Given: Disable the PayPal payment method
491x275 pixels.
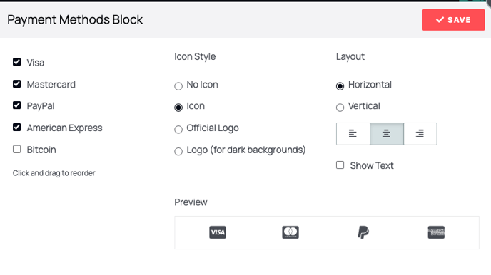Looking at the screenshot, I should (17, 105).
